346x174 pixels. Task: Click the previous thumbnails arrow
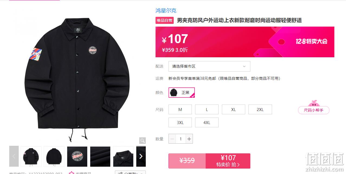point(14,156)
